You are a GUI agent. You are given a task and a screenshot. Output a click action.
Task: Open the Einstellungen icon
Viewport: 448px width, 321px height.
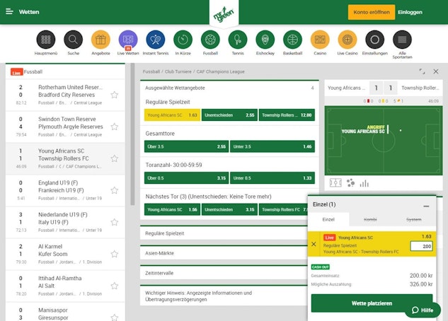(x=375, y=40)
